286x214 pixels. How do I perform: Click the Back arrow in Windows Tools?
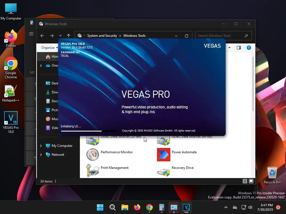click(x=42, y=36)
